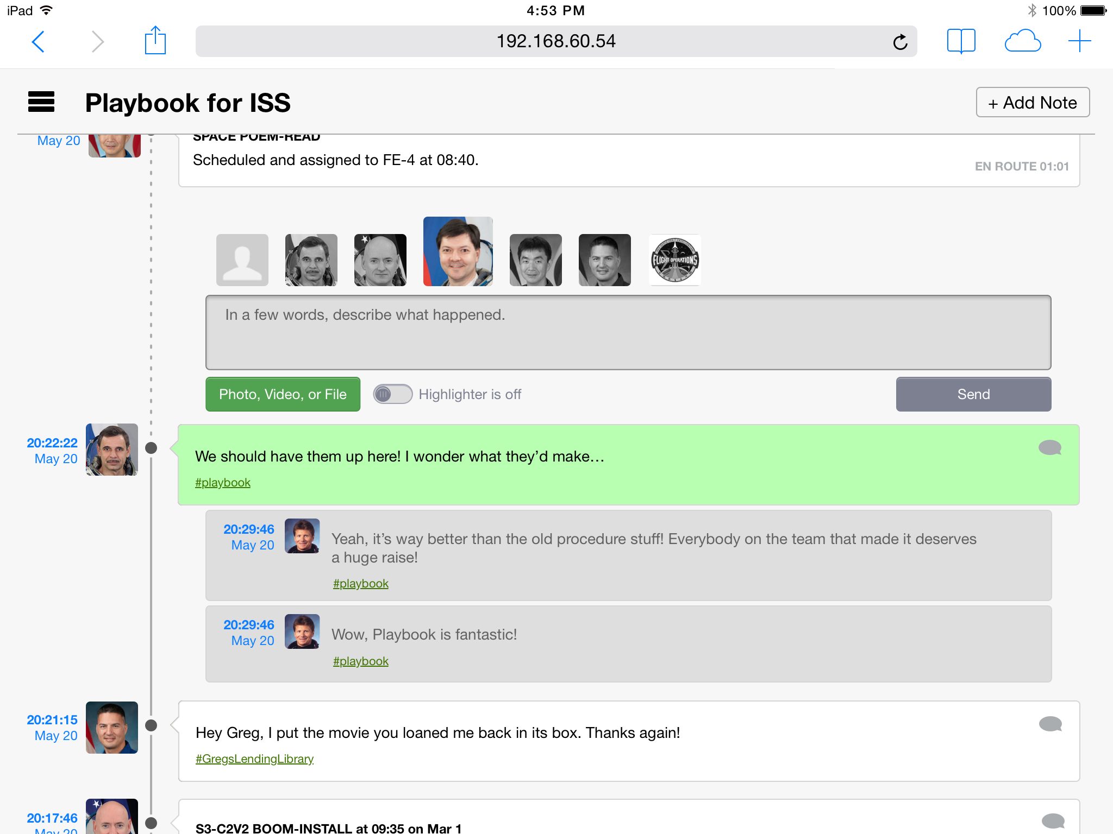
Task: Select the Flight Operations logo avatar
Action: click(x=674, y=260)
